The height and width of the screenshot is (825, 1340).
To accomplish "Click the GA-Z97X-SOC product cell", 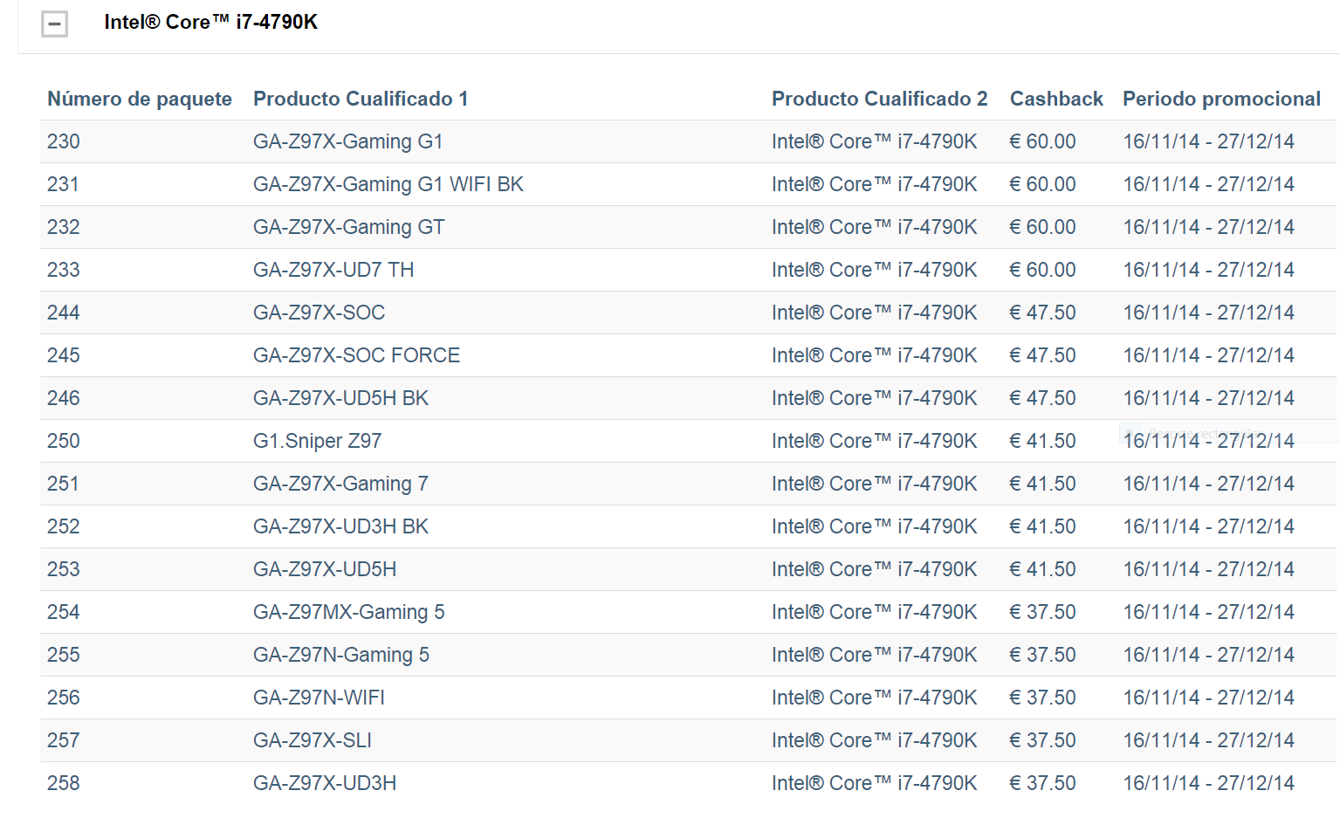I will 320,313.
